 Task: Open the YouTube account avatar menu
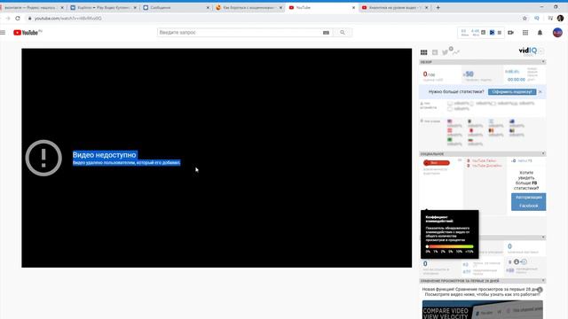click(x=557, y=33)
